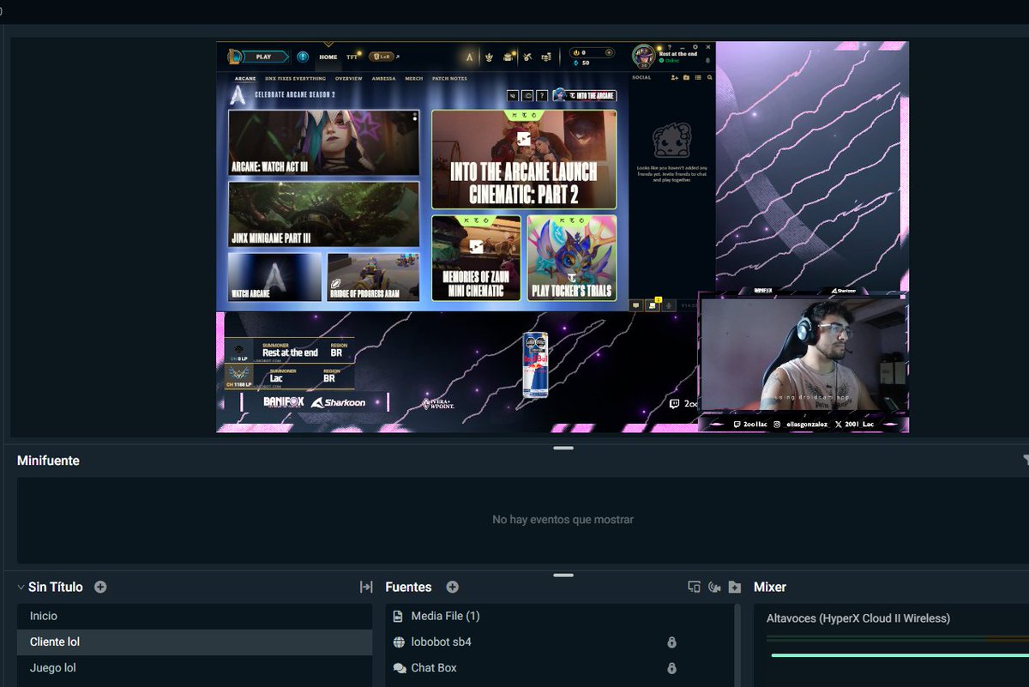Click the Arcane A icon in League navbar
1029x687 pixels.
tap(470, 57)
